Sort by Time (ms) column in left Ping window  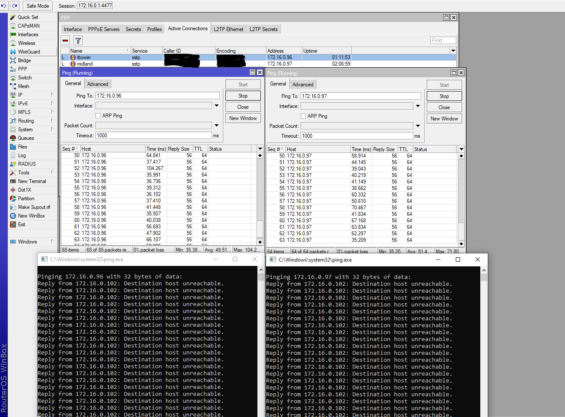pos(156,149)
